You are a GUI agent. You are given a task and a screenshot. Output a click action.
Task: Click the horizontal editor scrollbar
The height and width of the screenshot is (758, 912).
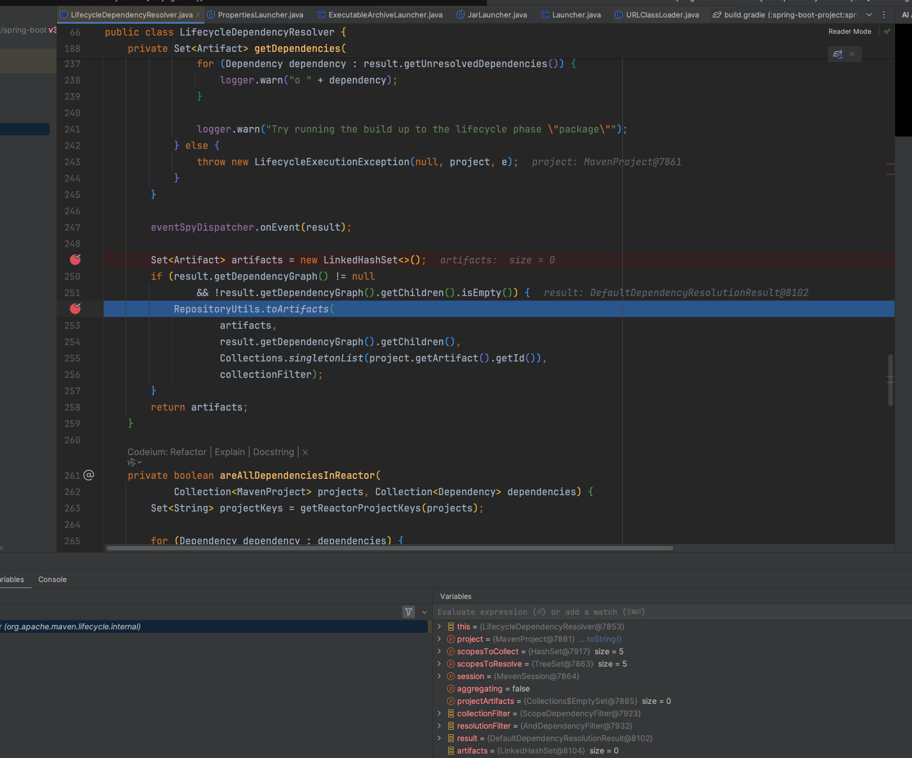tap(389, 548)
